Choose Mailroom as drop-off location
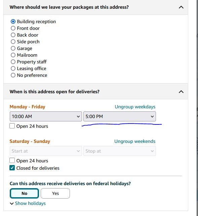Viewport: 198px width, 216px height. coord(13,55)
